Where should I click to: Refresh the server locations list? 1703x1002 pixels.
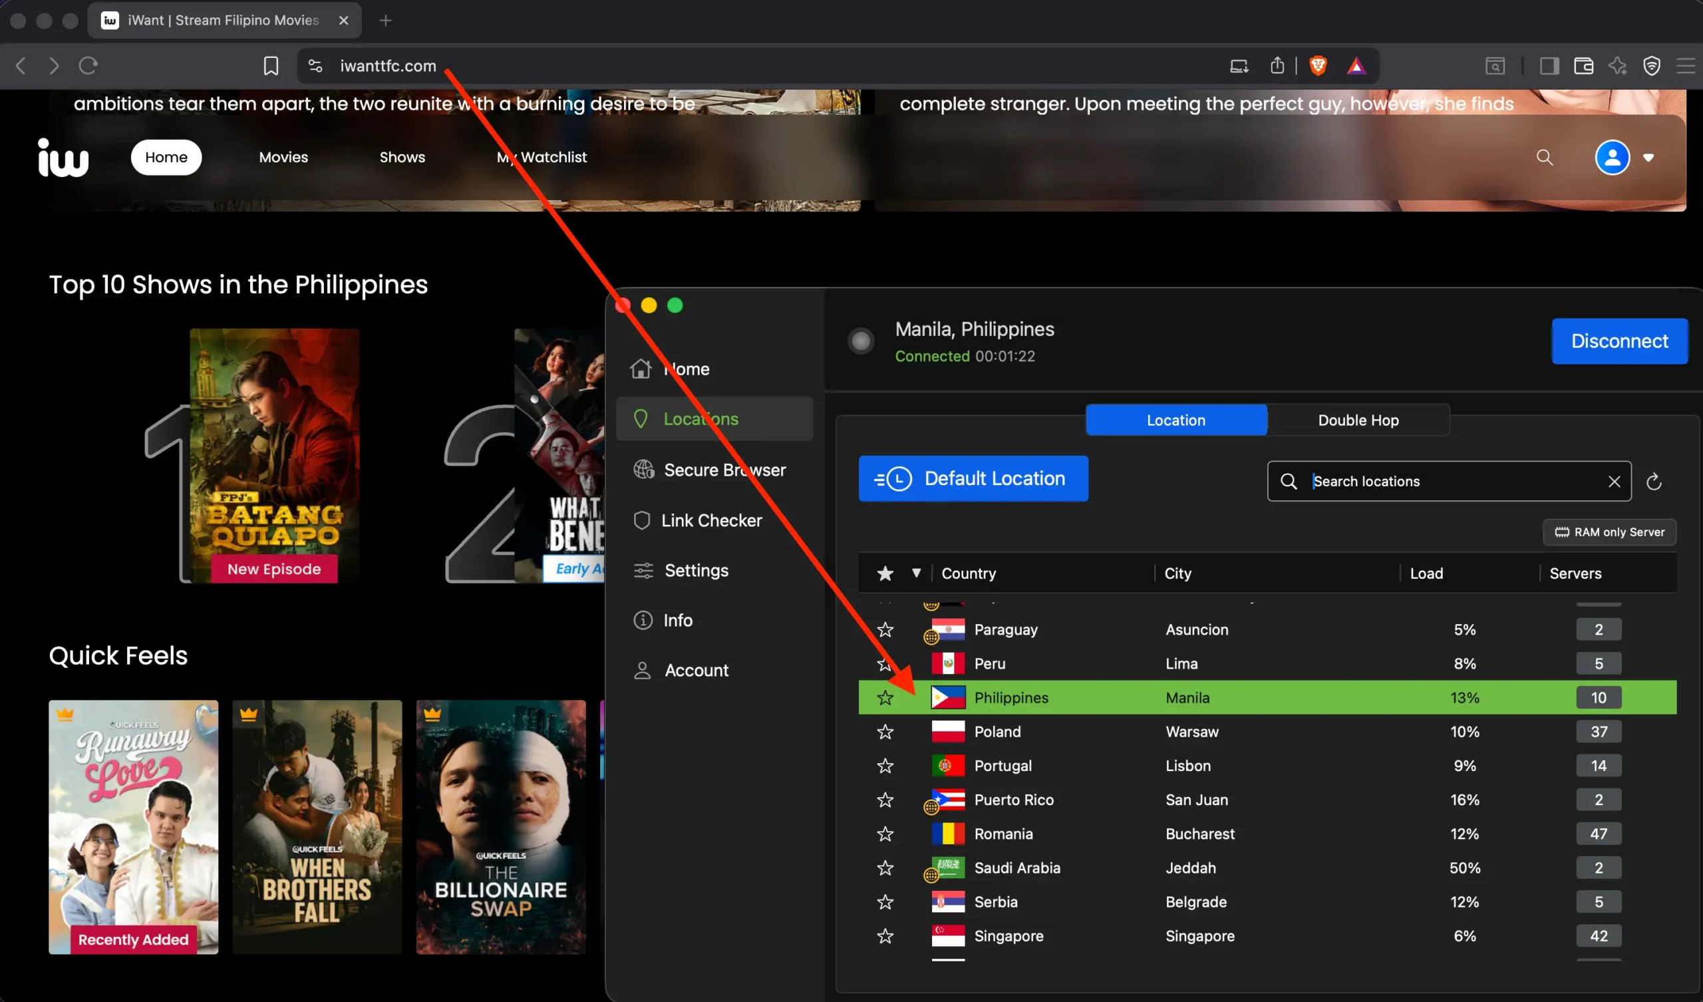1654,481
